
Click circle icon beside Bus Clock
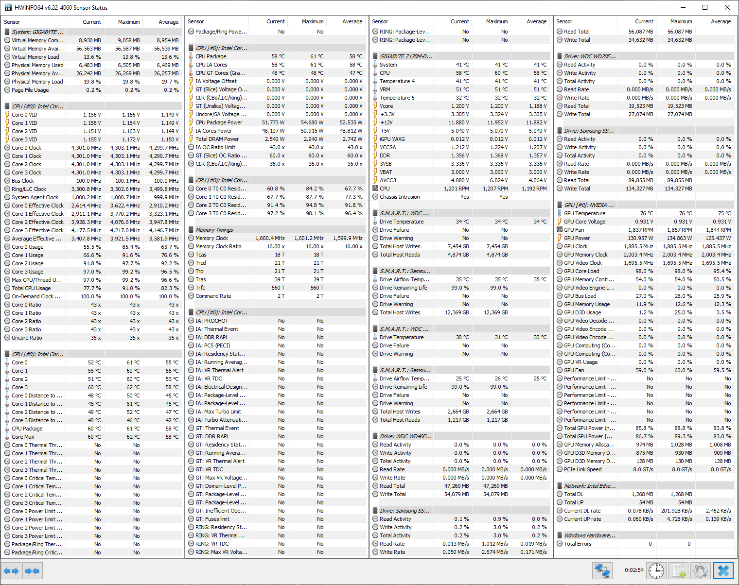click(7, 181)
